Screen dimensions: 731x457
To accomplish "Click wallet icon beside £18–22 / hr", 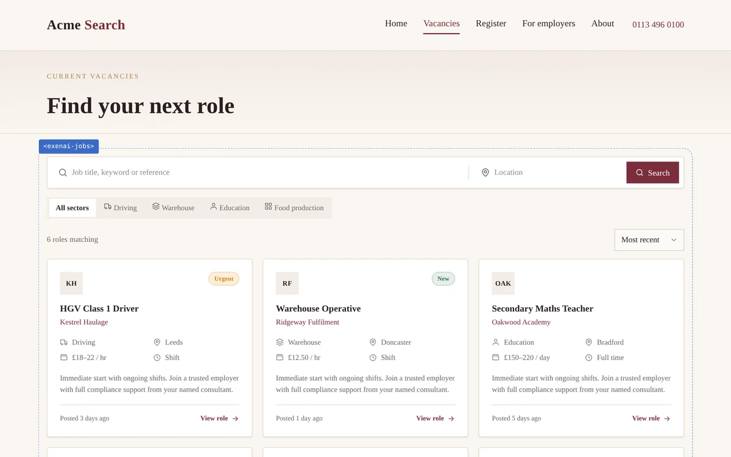I will pyautogui.click(x=64, y=358).
